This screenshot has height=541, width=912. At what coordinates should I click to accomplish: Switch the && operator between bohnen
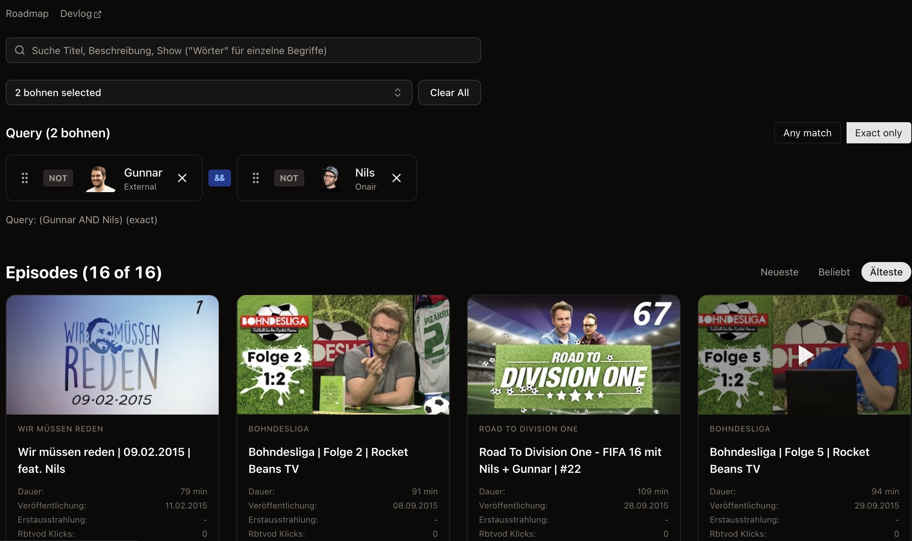pos(219,178)
